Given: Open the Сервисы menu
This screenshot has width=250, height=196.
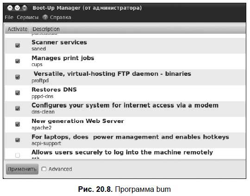Looking at the screenshot, I should (x=28, y=17).
